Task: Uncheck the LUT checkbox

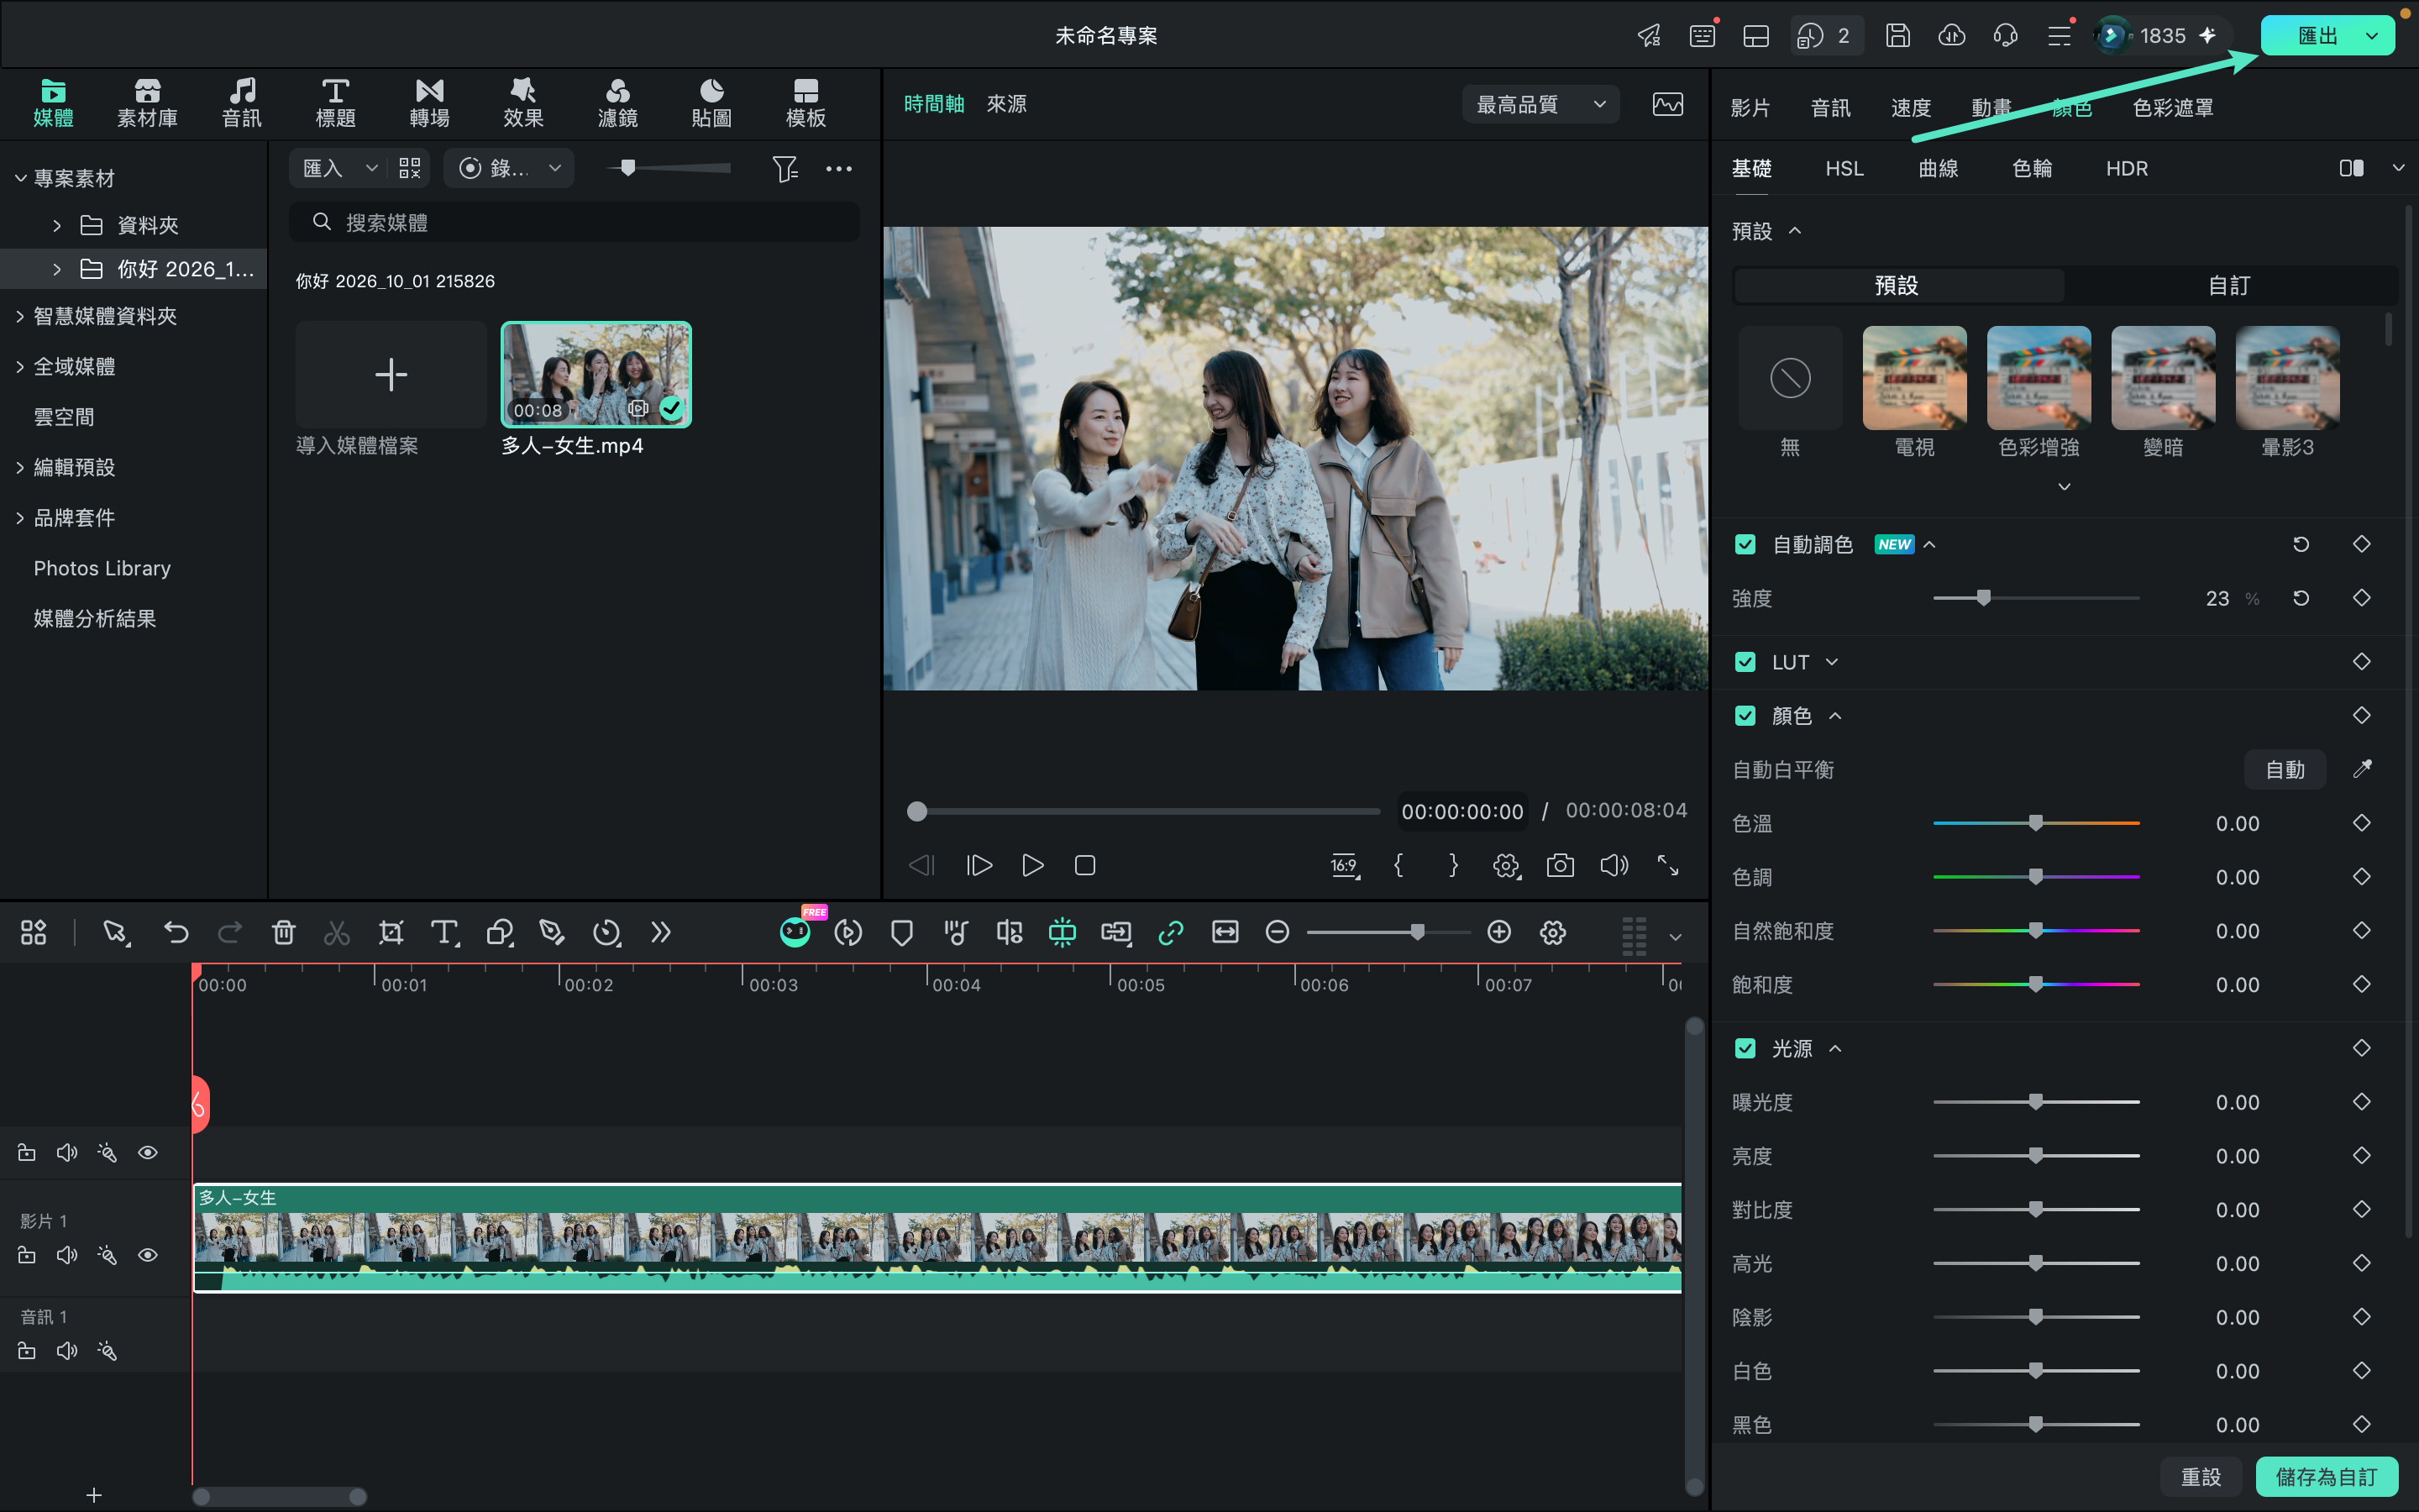Action: click(x=1745, y=662)
